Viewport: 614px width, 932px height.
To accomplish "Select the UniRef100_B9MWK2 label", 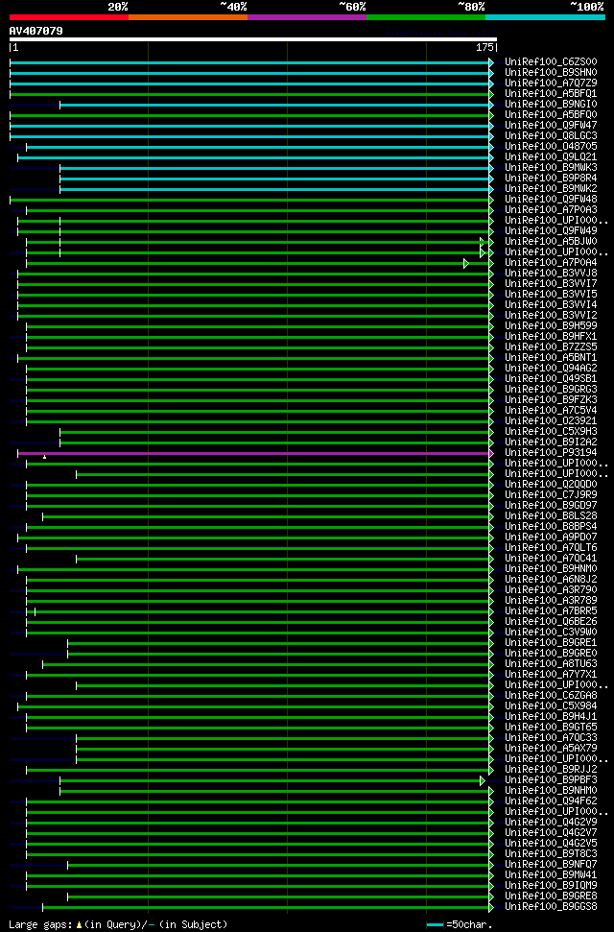I will click(551, 188).
